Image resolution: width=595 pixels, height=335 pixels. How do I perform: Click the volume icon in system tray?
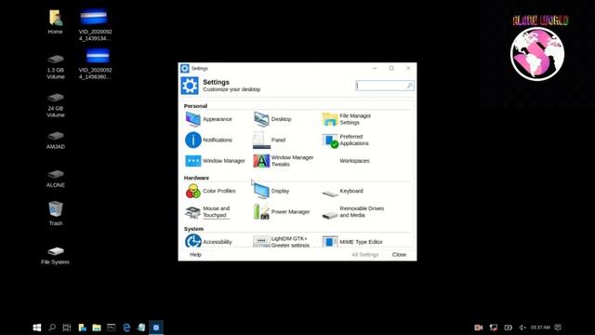click(522, 328)
